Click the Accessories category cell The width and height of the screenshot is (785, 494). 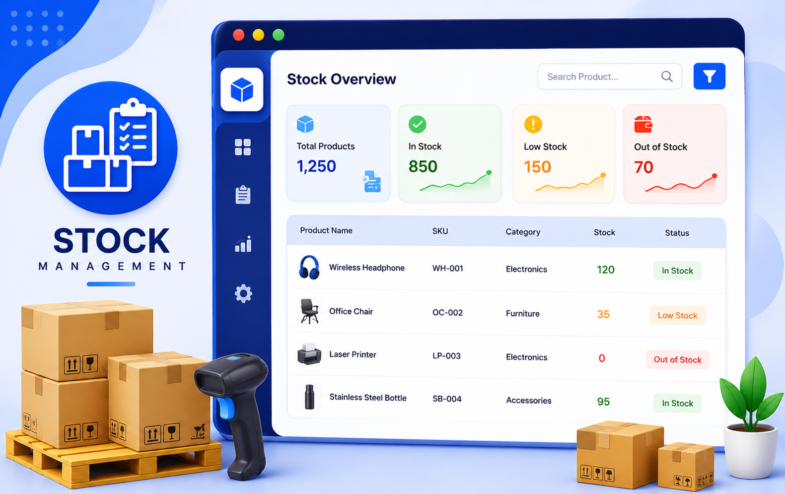pos(528,401)
